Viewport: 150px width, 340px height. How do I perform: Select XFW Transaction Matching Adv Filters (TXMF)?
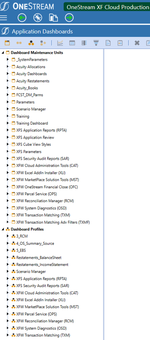(x=53, y=222)
